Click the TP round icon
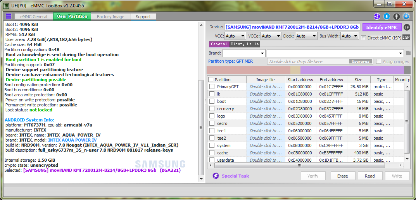Viewport: 416px width, 200px height. click(x=406, y=27)
